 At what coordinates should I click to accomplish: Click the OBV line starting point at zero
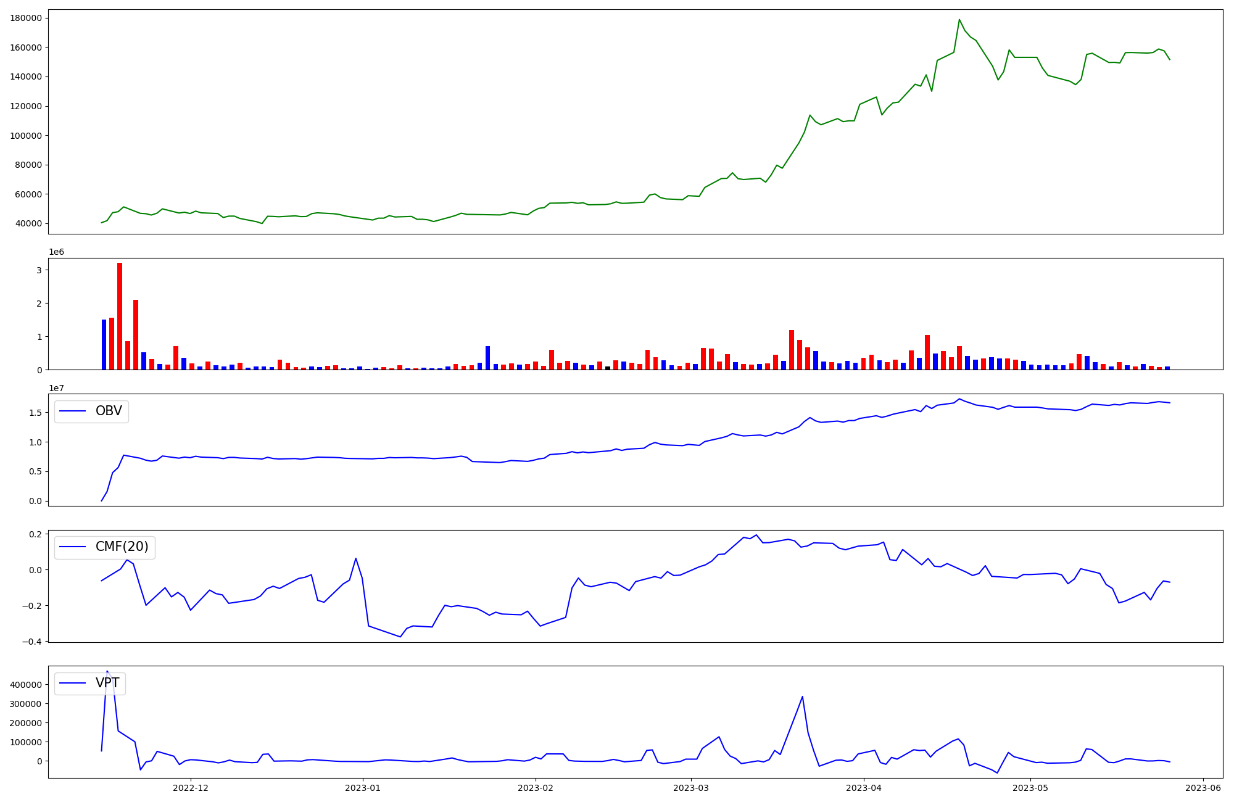102,500
